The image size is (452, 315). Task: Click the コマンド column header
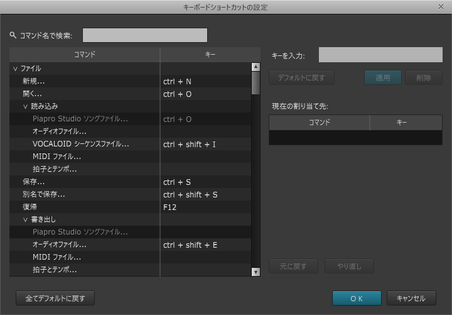[85, 55]
